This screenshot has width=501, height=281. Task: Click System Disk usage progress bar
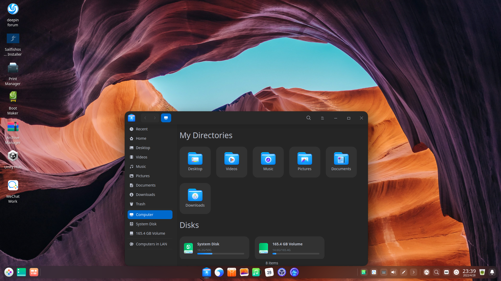click(x=220, y=254)
